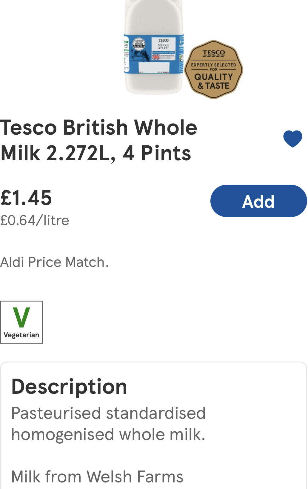Click the Tesco logo on bottle label

(x=164, y=40)
